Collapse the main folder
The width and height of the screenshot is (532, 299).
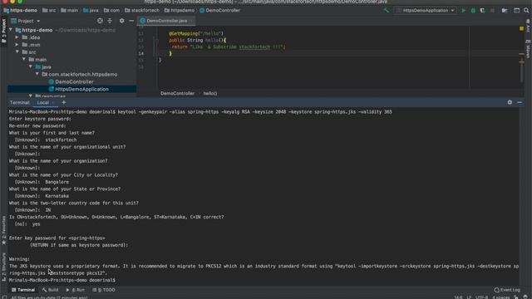coord(24,59)
